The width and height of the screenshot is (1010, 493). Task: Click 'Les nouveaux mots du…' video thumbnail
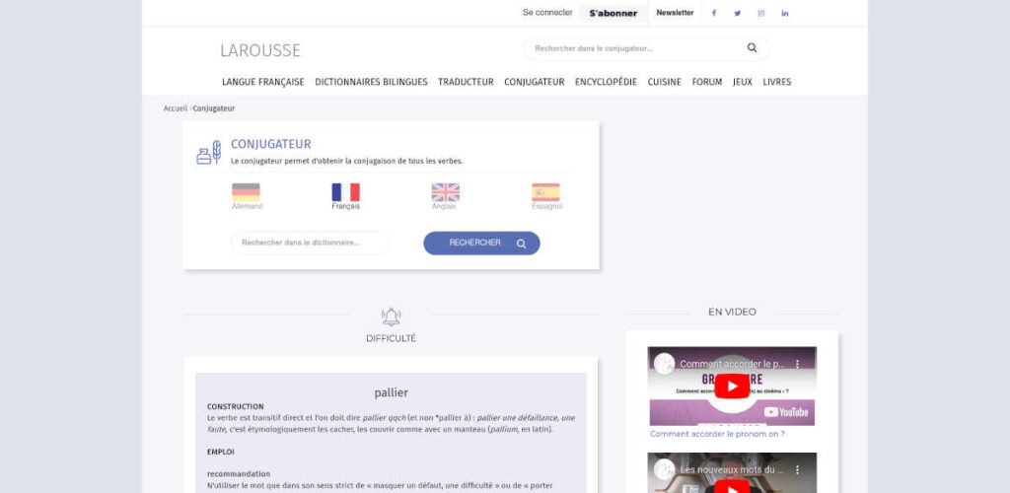point(732,472)
